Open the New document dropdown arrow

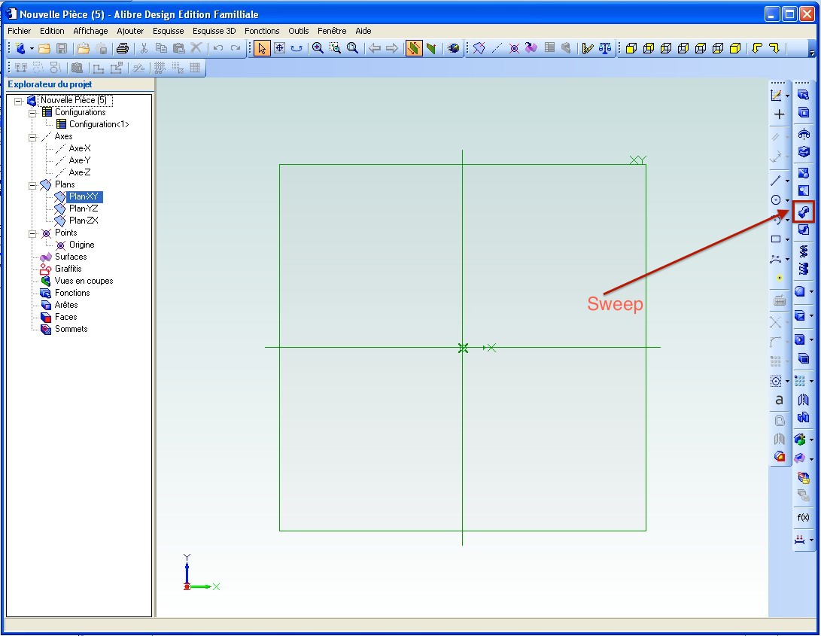(x=32, y=49)
